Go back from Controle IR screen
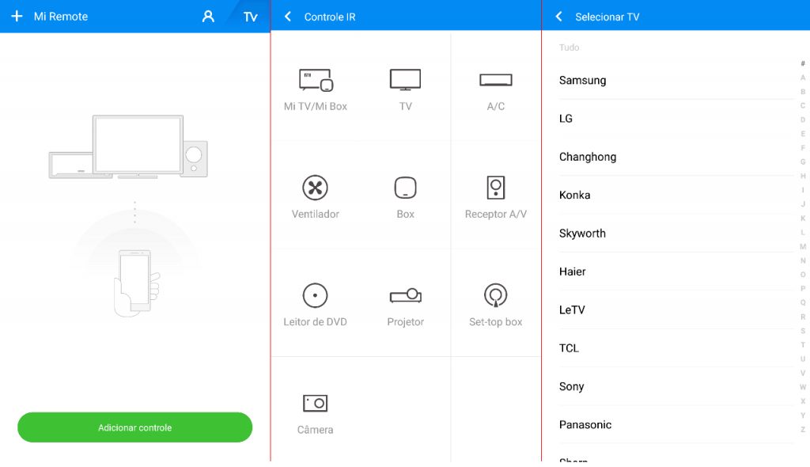 (288, 17)
